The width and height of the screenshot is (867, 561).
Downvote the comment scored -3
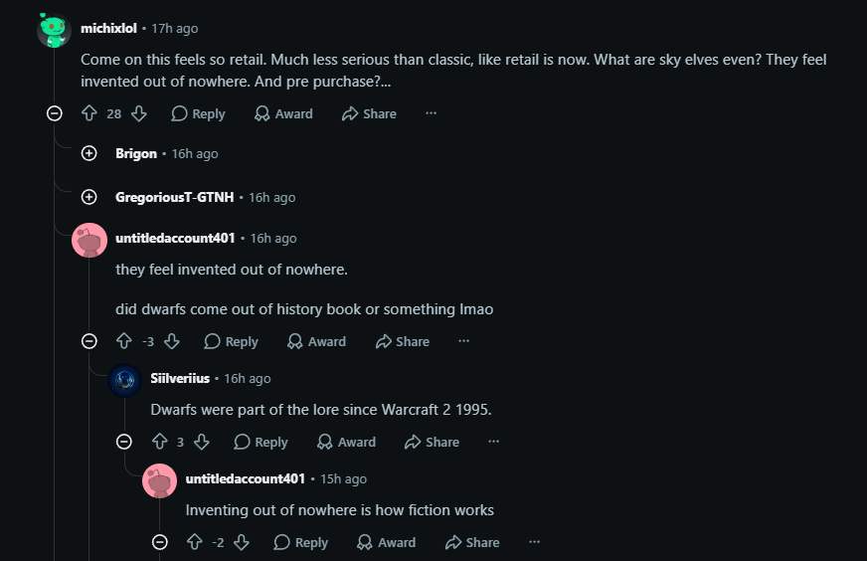click(172, 341)
